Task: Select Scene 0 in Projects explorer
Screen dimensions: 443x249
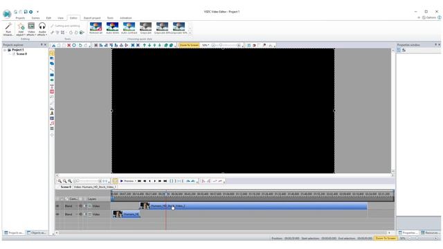Action: pos(21,54)
